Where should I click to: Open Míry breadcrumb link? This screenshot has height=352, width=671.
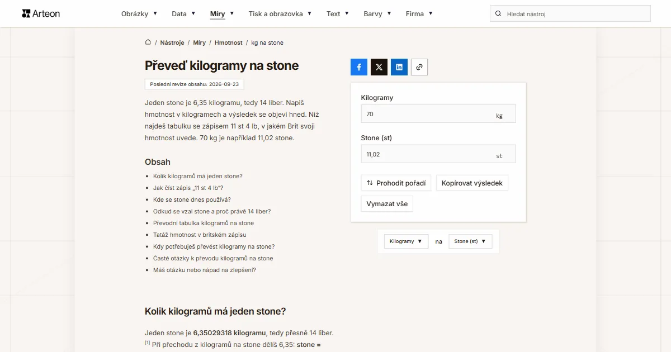200,42
